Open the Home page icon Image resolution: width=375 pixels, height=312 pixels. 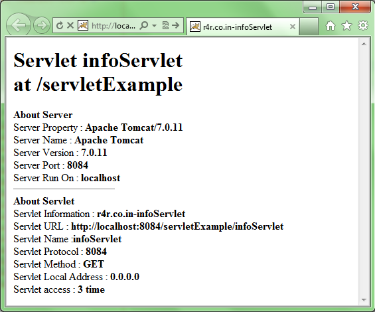331,25
